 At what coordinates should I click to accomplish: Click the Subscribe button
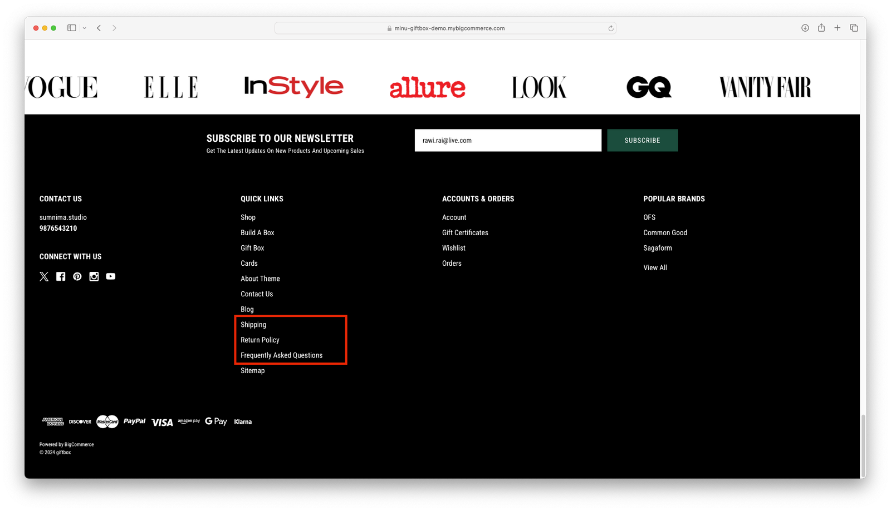point(643,140)
